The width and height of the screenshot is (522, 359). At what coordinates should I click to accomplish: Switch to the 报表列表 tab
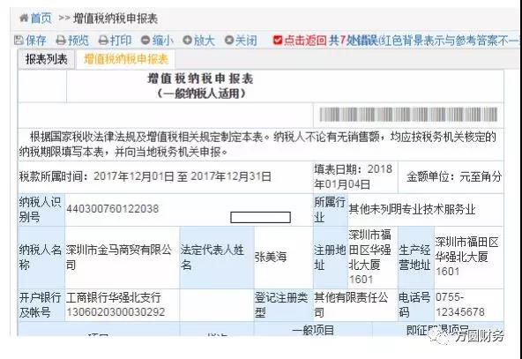pos(47,60)
